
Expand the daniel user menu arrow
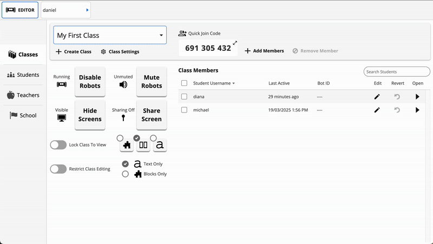point(87,10)
